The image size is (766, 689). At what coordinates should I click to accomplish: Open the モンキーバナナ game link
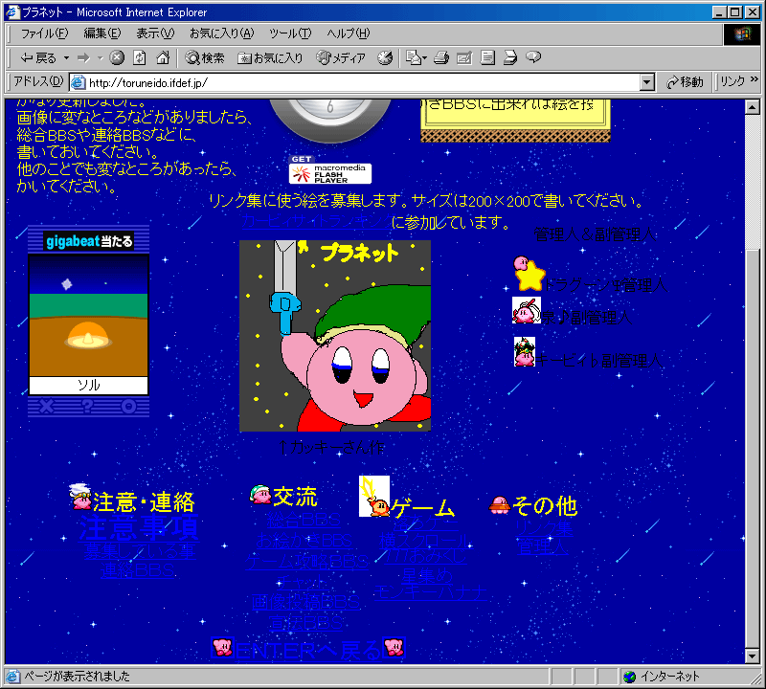pyautogui.click(x=431, y=592)
